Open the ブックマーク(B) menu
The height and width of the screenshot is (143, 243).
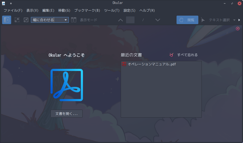pos(87,10)
